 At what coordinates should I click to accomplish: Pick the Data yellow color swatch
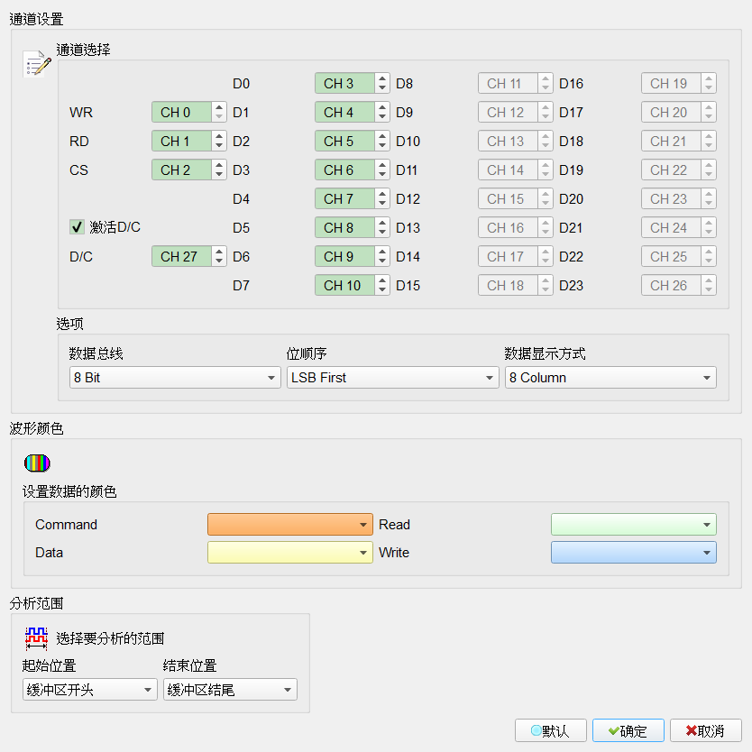point(290,553)
